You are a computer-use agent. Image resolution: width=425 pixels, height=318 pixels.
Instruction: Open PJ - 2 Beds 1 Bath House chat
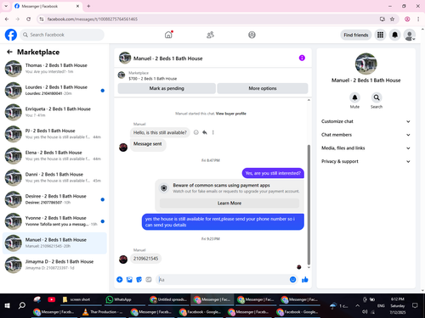[x=54, y=134]
